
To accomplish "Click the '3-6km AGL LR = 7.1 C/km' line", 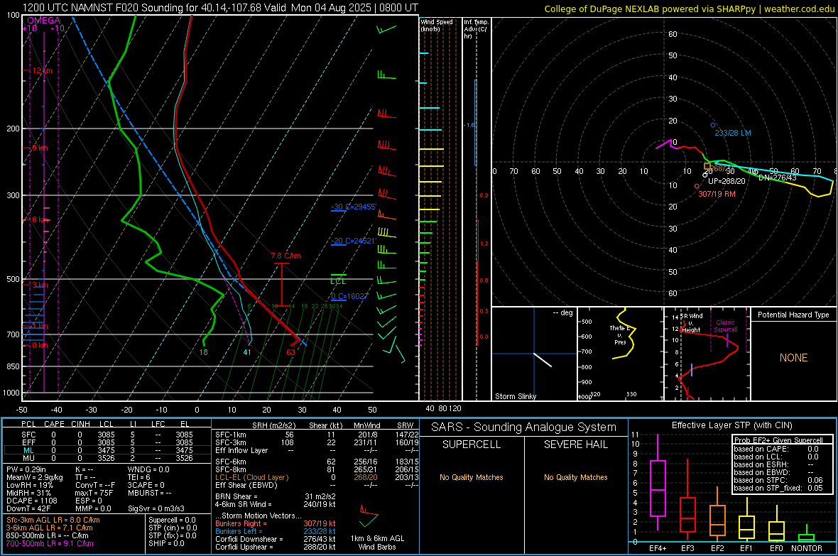I will click(50, 528).
